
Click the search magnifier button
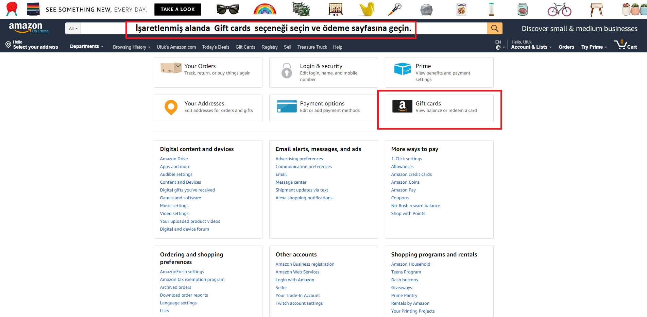[x=495, y=28]
